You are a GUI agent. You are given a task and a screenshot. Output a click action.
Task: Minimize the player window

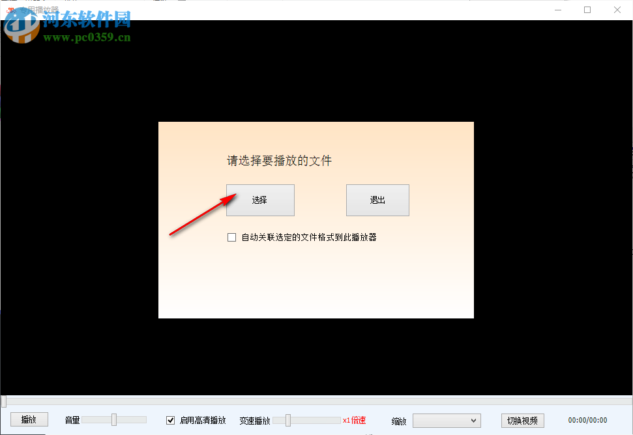(558, 10)
